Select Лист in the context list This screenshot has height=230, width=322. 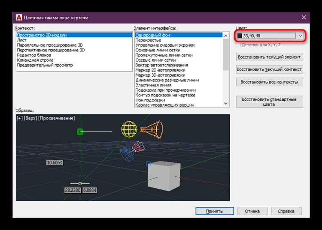74,40
